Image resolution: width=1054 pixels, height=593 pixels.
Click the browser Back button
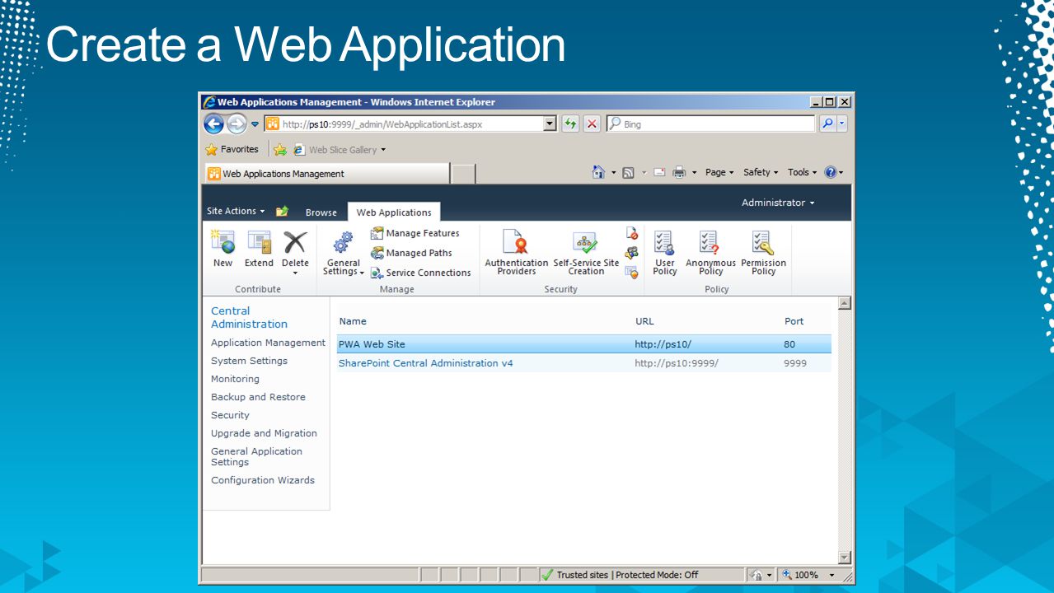pos(213,124)
